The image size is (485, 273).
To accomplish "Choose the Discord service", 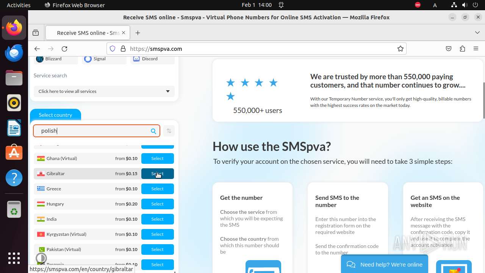I will (152, 59).
